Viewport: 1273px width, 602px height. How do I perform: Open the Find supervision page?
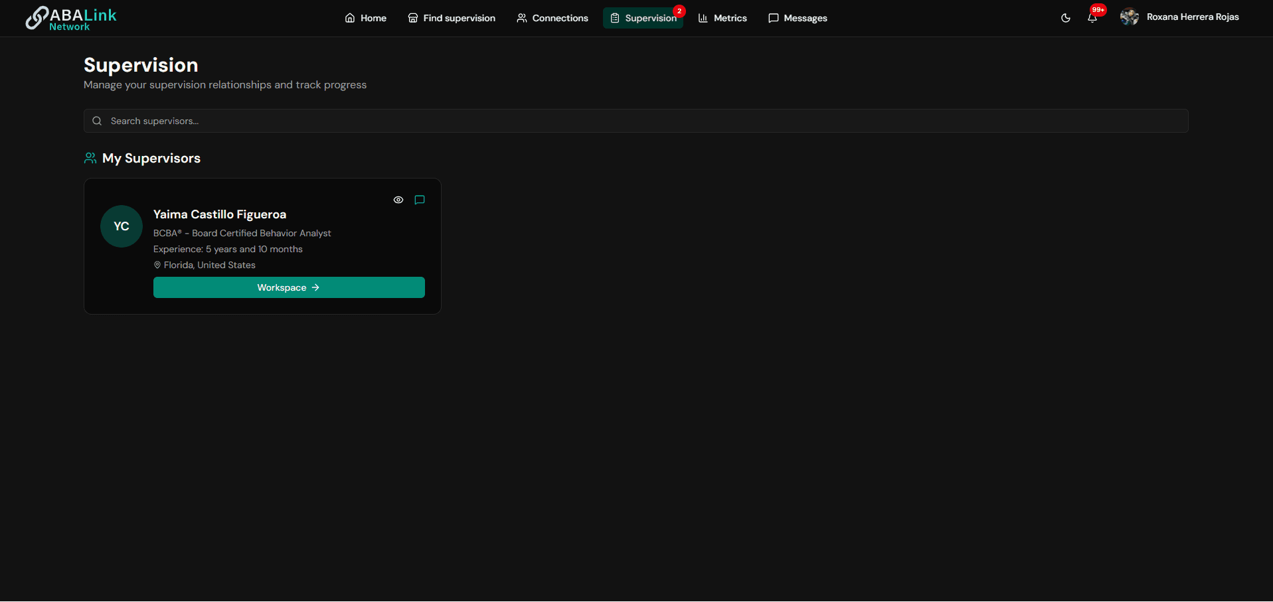coord(452,18)
